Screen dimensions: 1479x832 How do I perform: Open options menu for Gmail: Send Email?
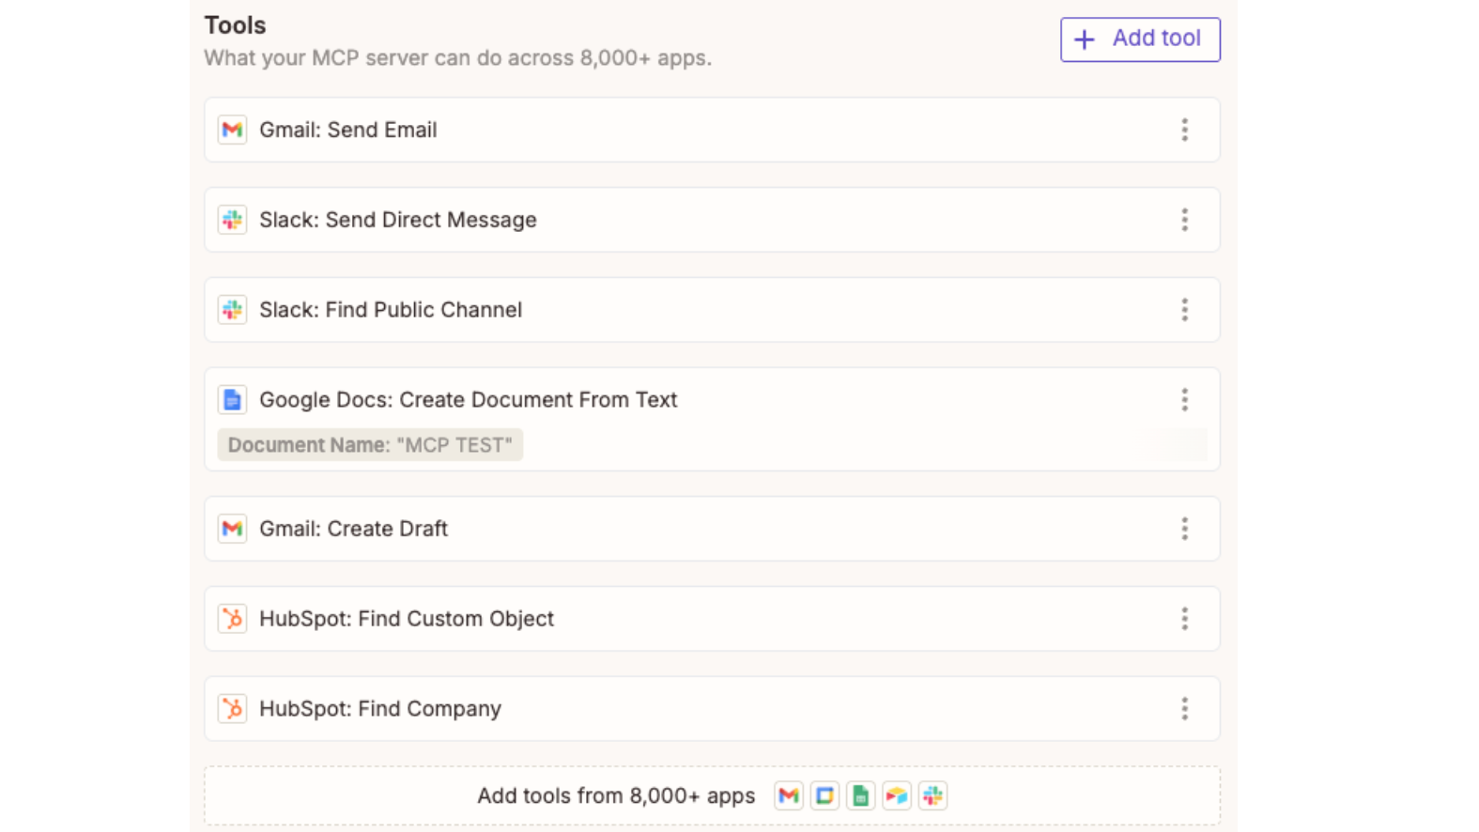[1184, 130]
